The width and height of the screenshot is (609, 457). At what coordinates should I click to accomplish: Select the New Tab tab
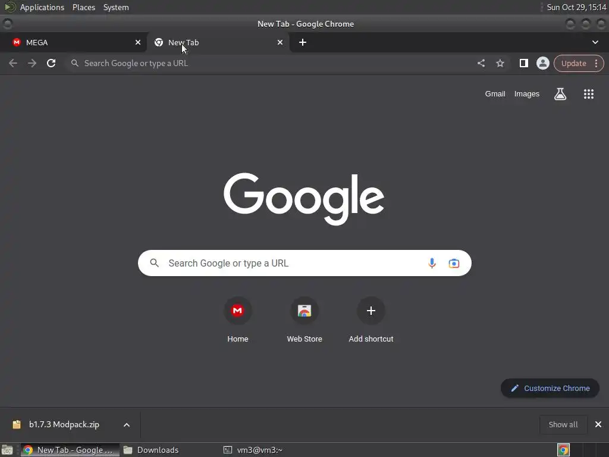pos(218,42)
